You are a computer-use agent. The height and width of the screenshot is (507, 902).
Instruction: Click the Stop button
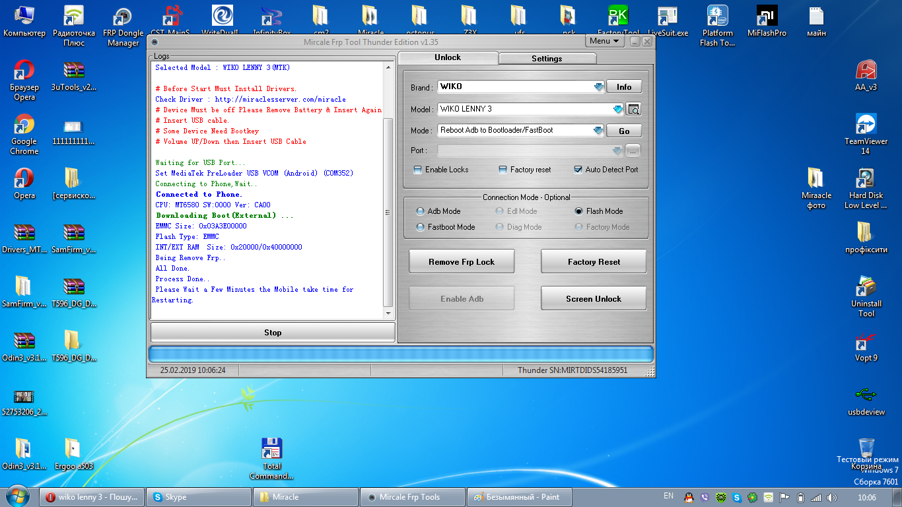click(273, 332)
